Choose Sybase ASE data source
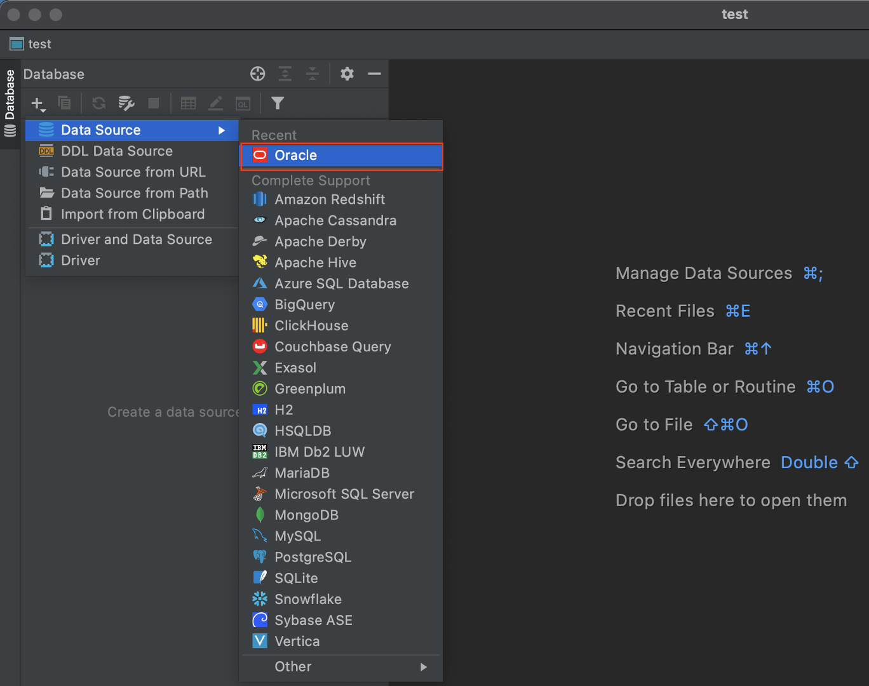869x686 pixels. [341, 620]
